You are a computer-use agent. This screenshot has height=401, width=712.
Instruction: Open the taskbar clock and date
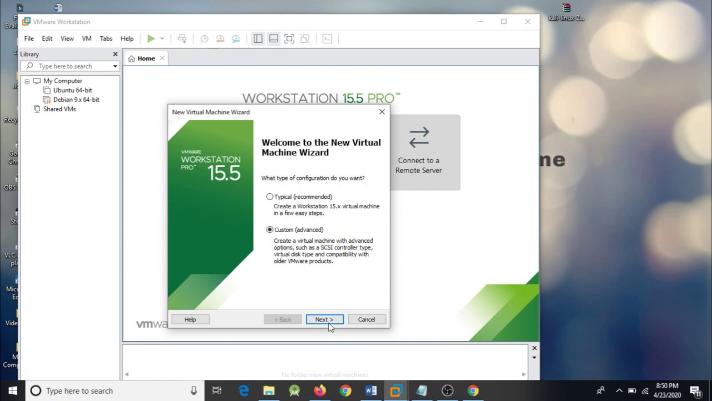(x=667, y=390)
